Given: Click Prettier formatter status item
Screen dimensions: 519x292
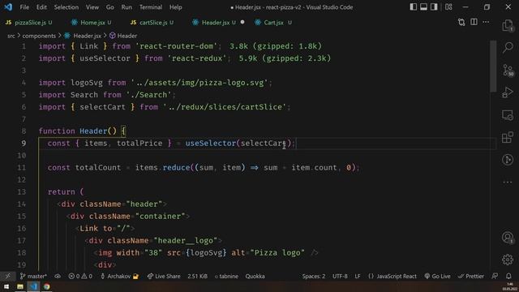Looking at the screenshot, I should pos(470,276).
